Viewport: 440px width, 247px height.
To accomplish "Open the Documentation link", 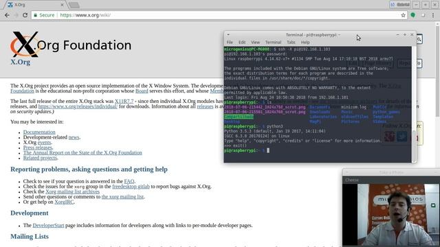I will pos(39,132).
